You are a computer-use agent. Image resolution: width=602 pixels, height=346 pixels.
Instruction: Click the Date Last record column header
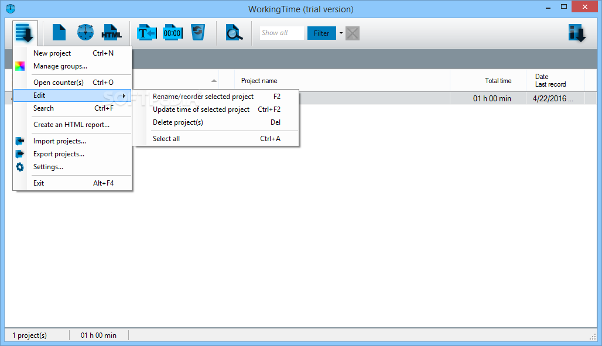pyautogui.click(x=555, y=81)
